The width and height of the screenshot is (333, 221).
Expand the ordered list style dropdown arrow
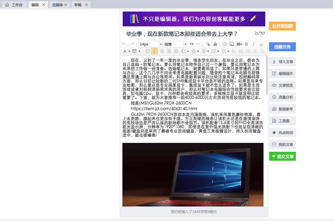218,51
